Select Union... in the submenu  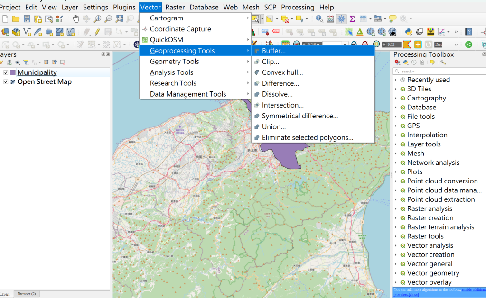[313, 127]
